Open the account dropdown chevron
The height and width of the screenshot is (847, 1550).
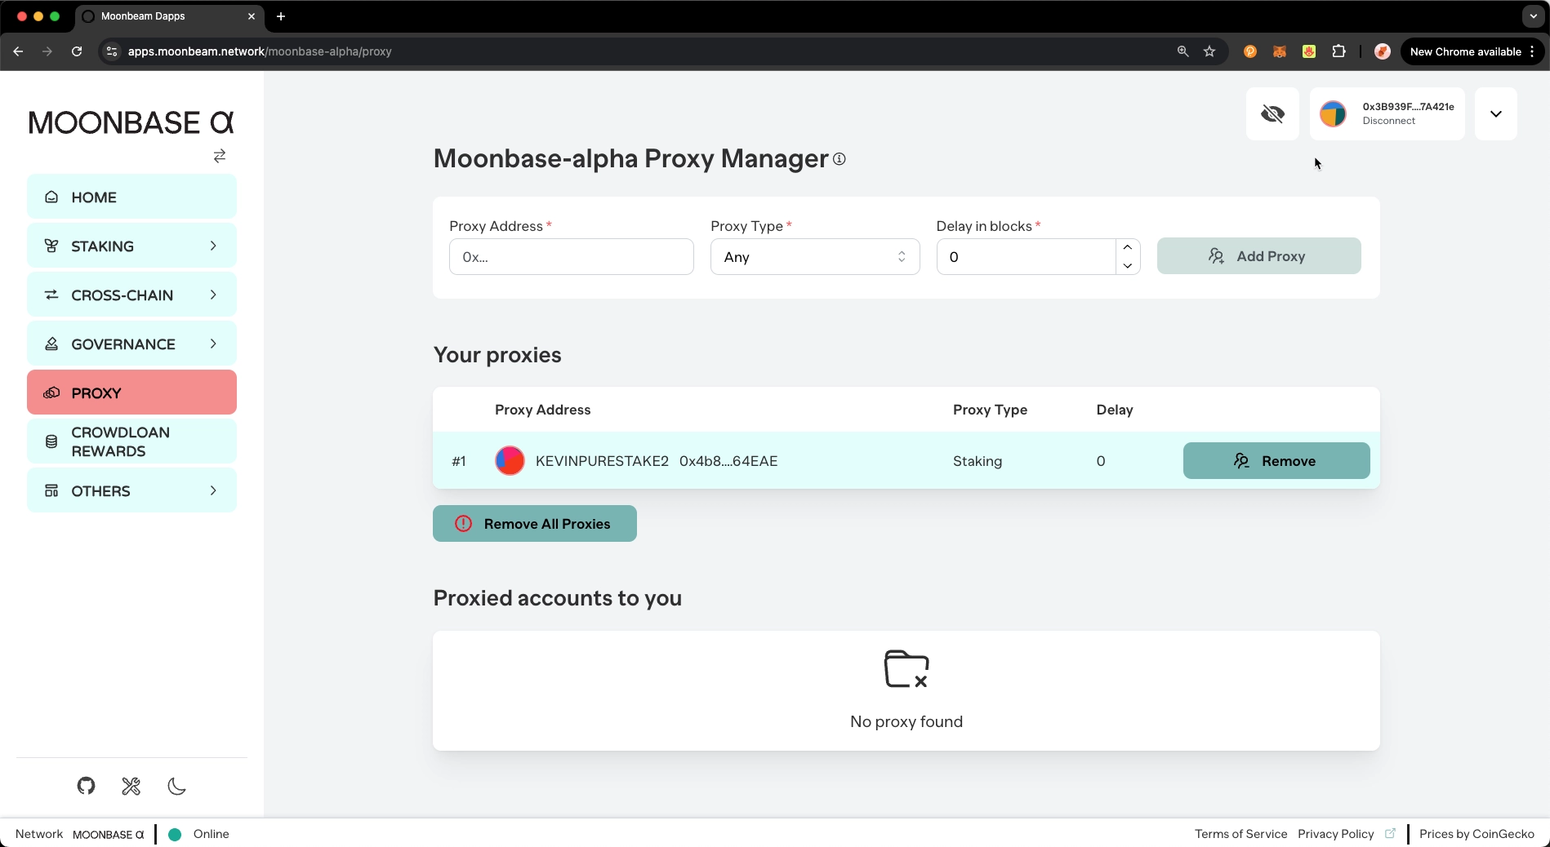coord(1495,113)
